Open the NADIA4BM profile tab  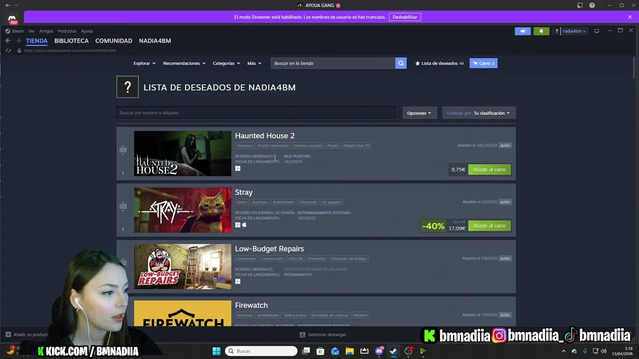click(155, 41)
